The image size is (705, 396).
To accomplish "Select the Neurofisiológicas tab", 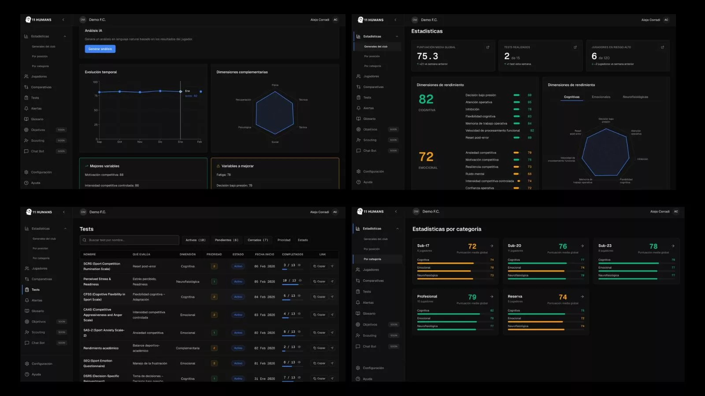I will click(x=635, y=97).
